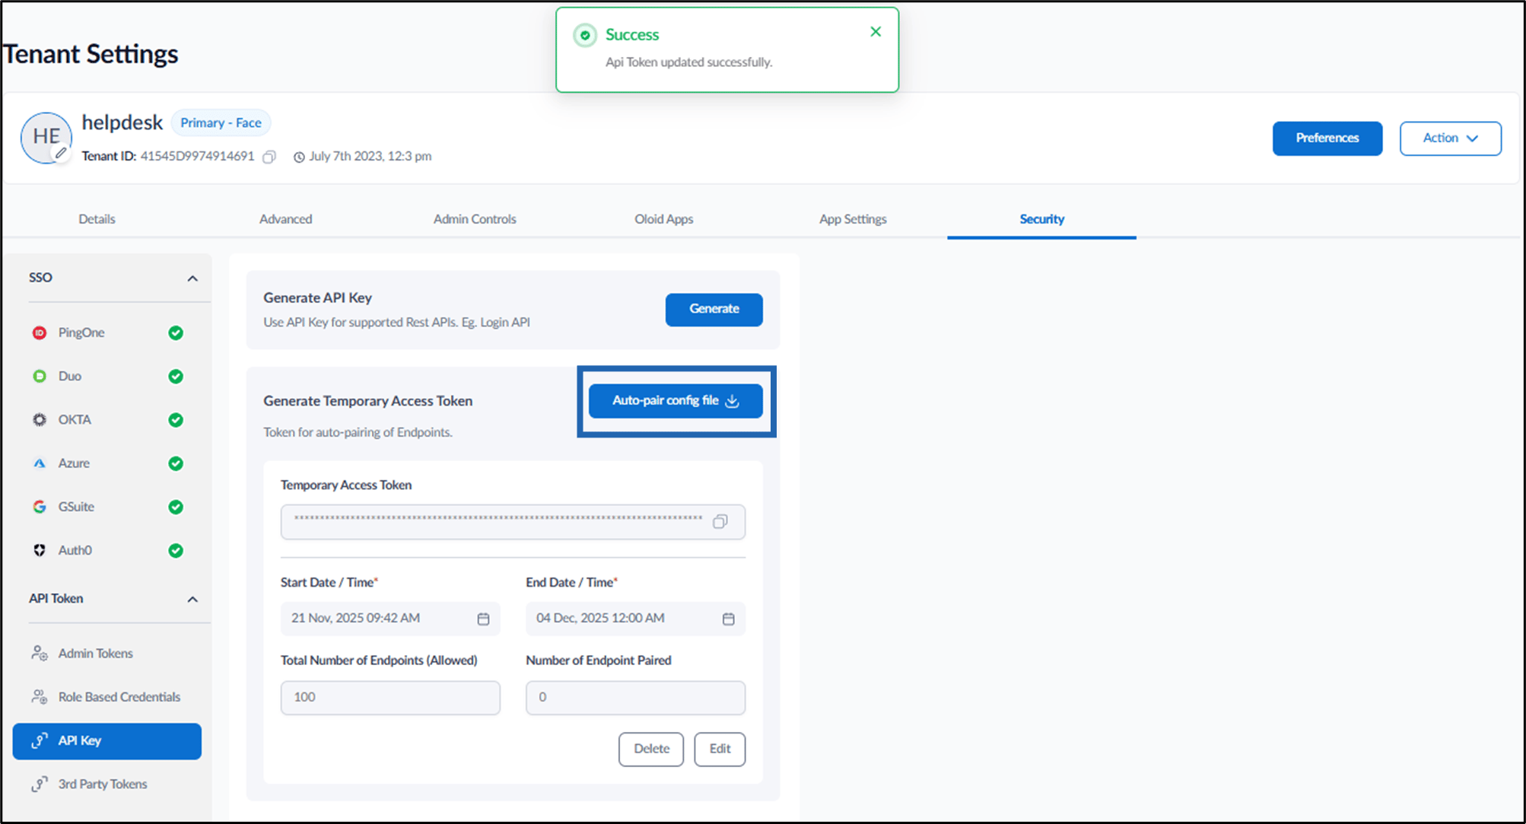
Task: Copy the Tenant ID
Action: [x=269, y=157]
